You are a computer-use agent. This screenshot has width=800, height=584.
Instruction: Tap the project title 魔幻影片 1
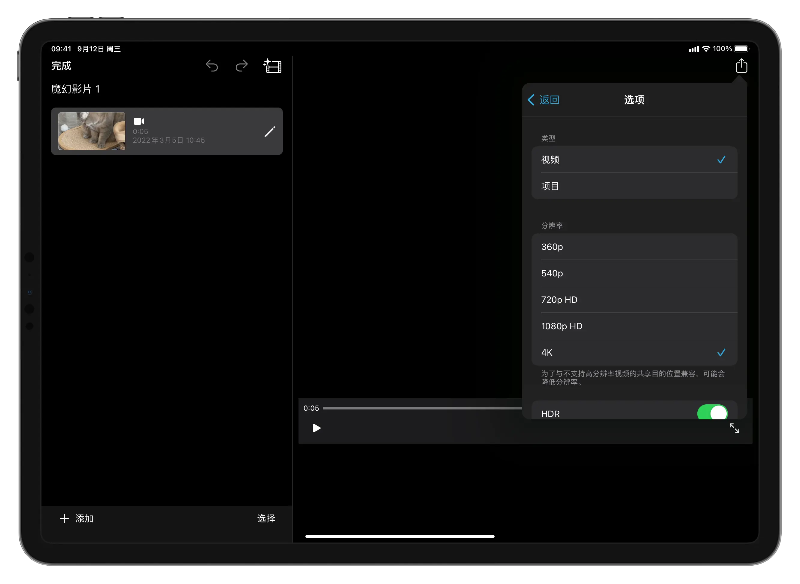click(x=75, y=89)
